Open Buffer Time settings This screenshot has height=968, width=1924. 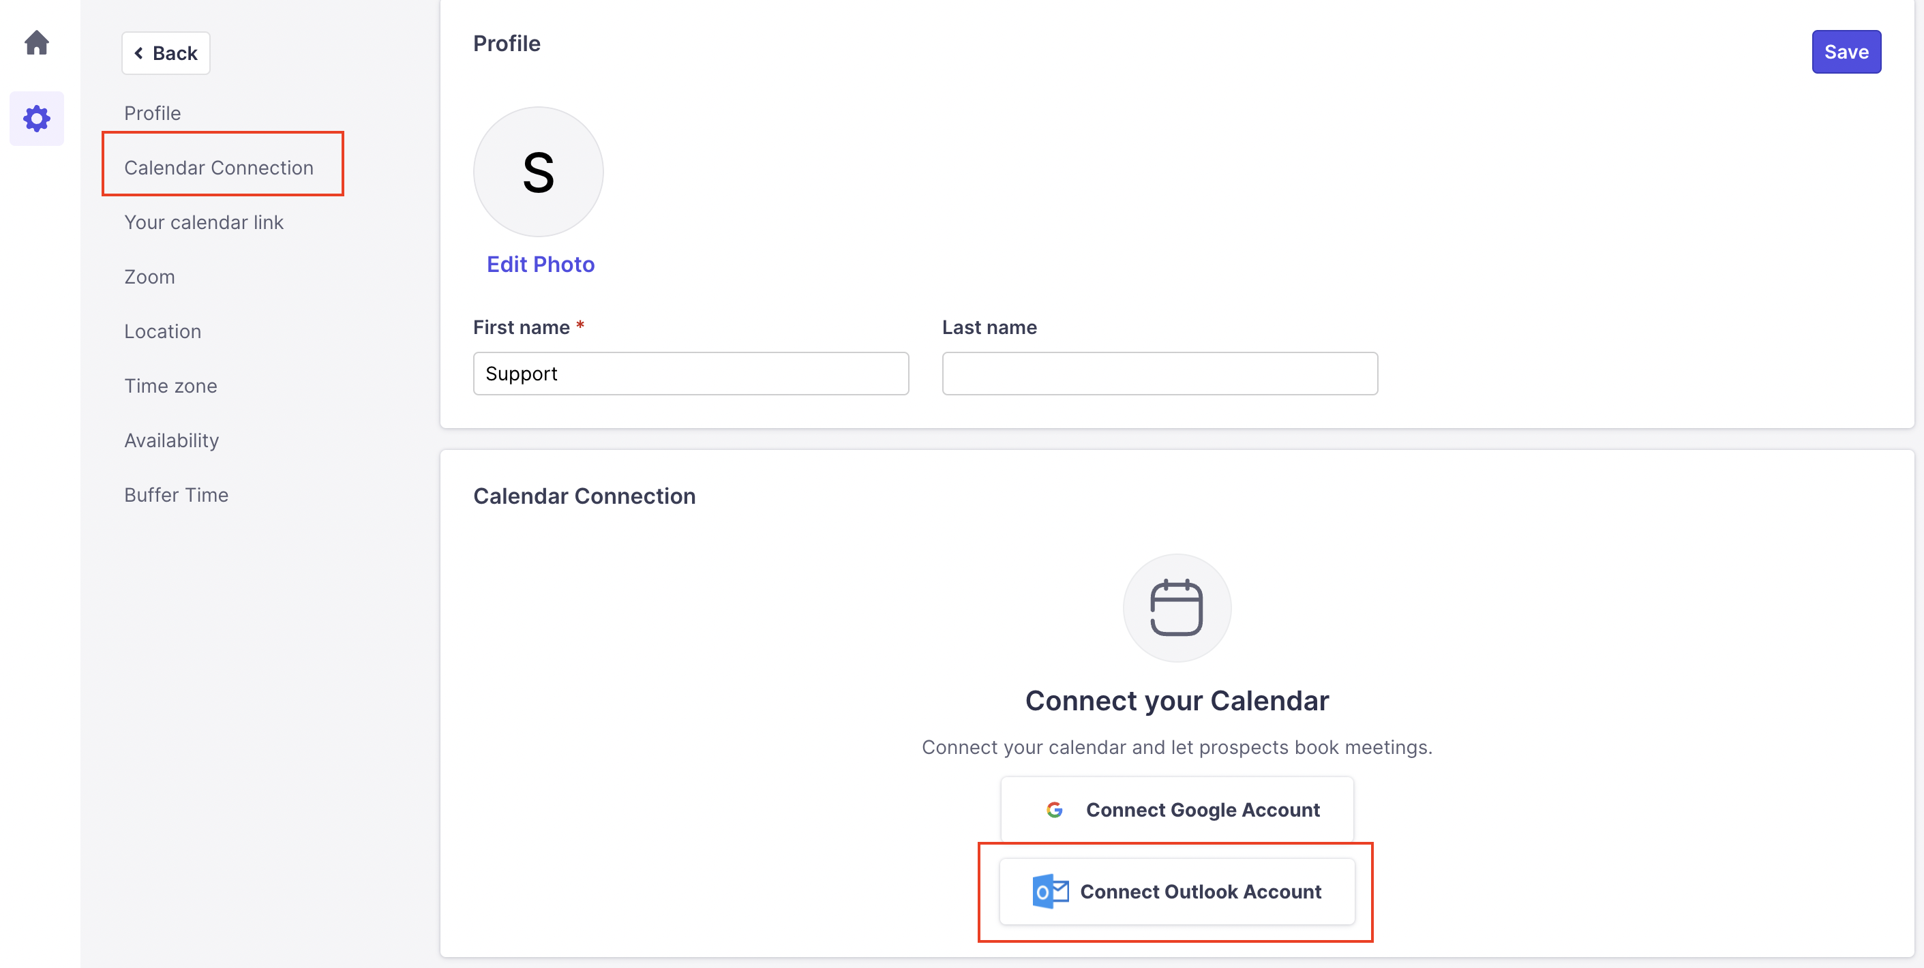pos(177,494)
